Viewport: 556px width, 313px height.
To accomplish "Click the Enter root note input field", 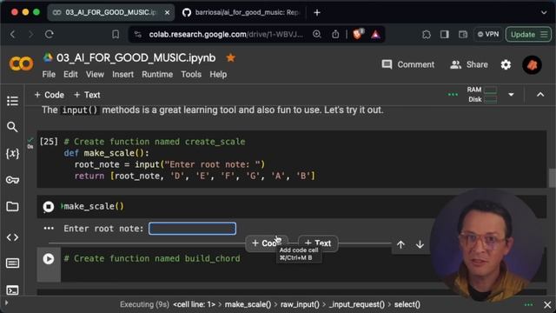I will click(x=192, y=228).
